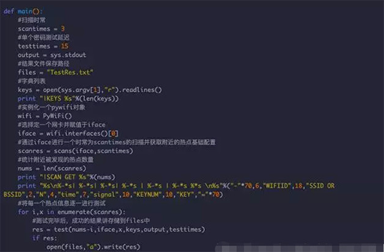Click the wifi = PyWiFi() line

[x=45, y=116]
